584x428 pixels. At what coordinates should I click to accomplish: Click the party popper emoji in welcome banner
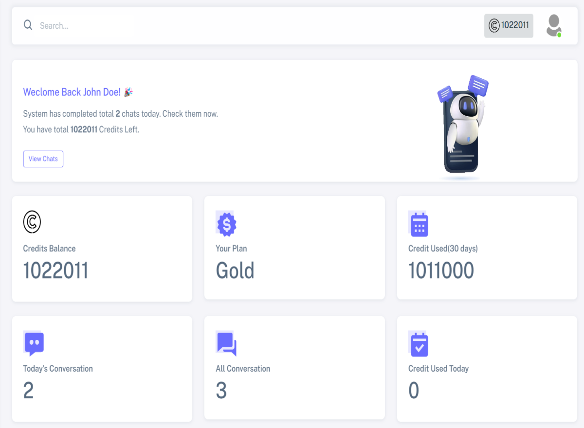128,92
